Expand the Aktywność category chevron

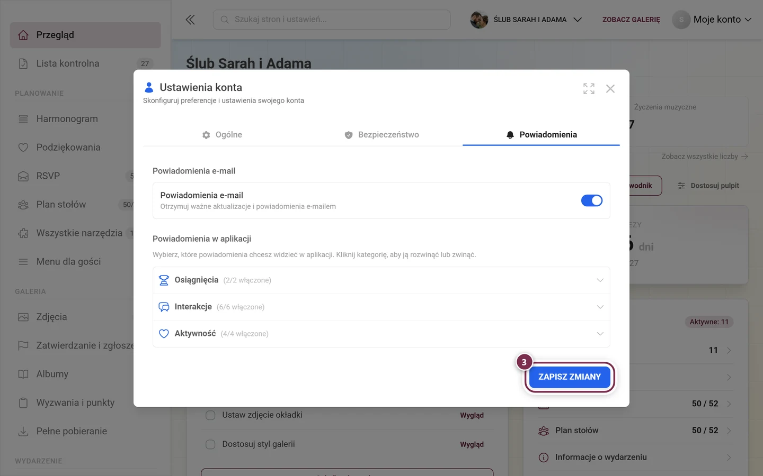tap(600, 334)
